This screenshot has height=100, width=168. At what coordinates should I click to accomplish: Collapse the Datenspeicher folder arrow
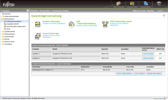[1, 19]
